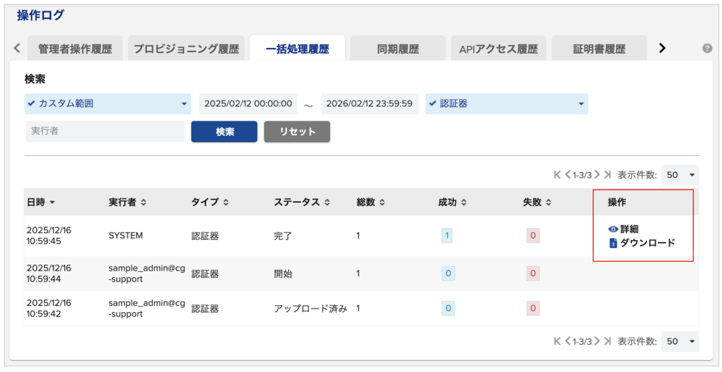This screenshot has width=722, height=372.
Task: Go to next page in top pagination
Action: pos(597,175)
